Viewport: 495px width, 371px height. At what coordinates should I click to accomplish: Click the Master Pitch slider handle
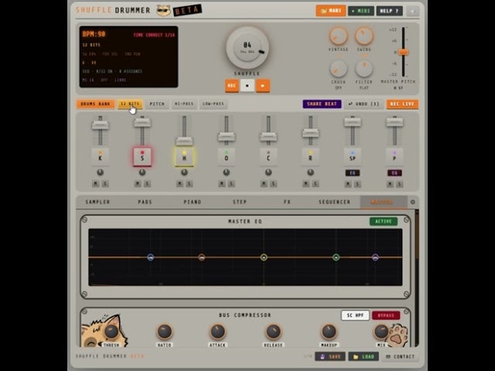(x=403, y=52)
